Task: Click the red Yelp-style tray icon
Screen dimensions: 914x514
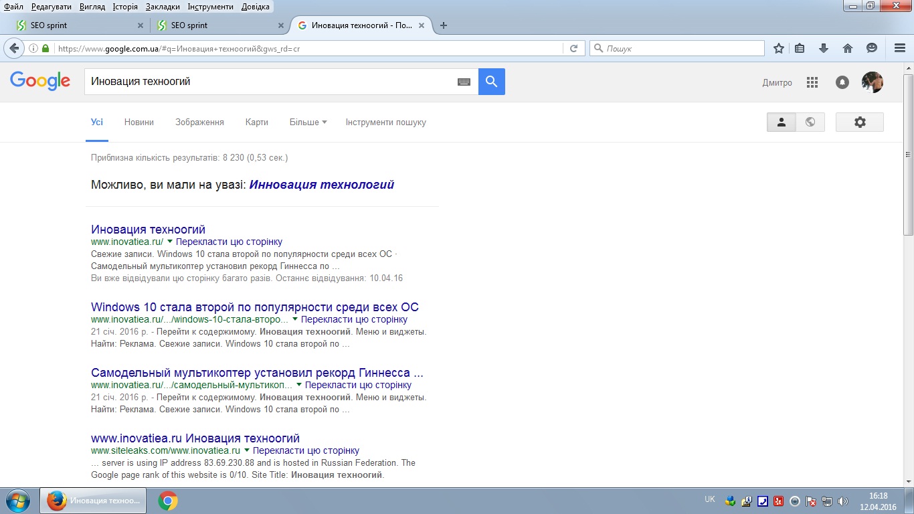Action: pyautogui.click(x=779, y=501)
